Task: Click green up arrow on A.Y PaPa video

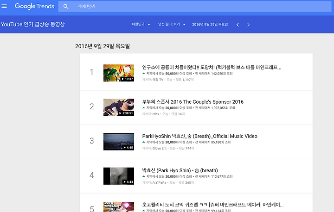Action: [143, 176]
